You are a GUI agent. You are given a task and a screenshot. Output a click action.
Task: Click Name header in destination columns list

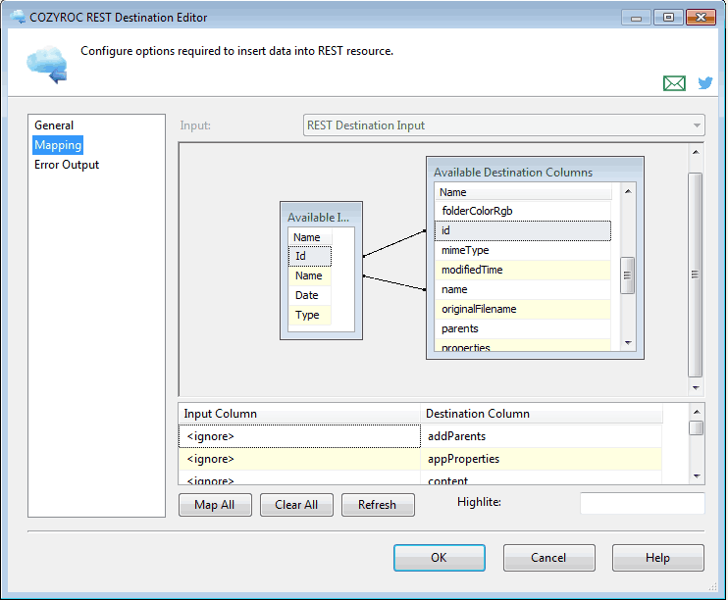click(x=523, y=192)
